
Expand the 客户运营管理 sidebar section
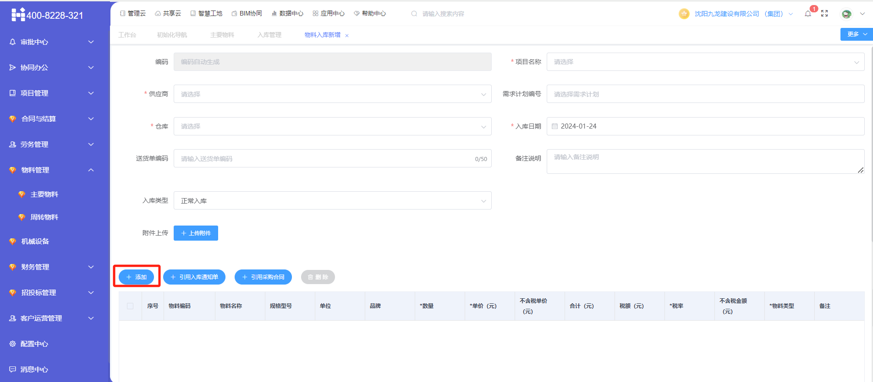[91, 318]
